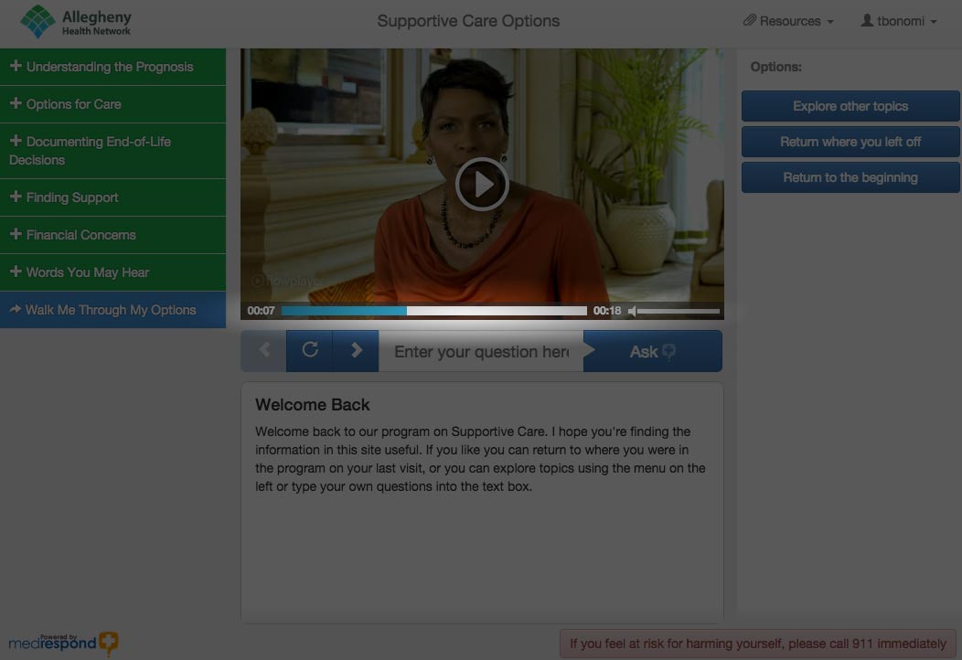
Task: Advance with the right arrow button
Action: pos(357,351)
